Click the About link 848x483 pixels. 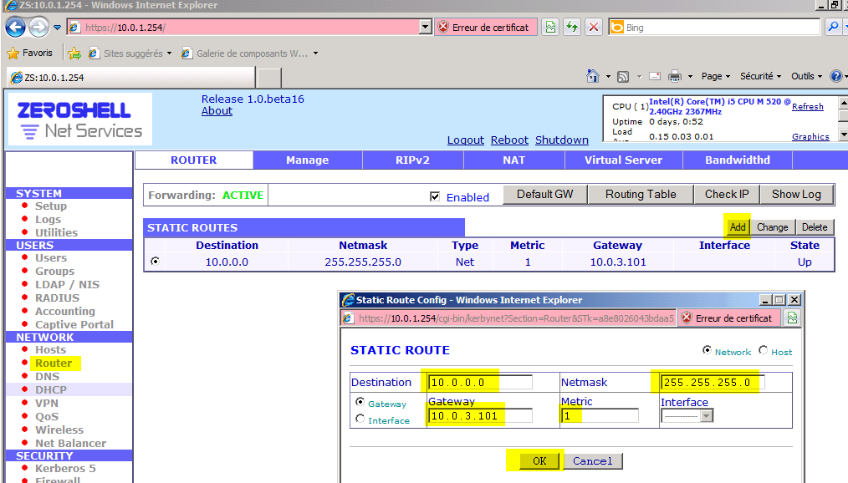tap(217, 111)
